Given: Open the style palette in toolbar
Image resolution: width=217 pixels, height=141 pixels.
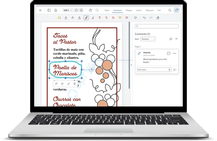Looking at the screenshot, I should point(135,18).
